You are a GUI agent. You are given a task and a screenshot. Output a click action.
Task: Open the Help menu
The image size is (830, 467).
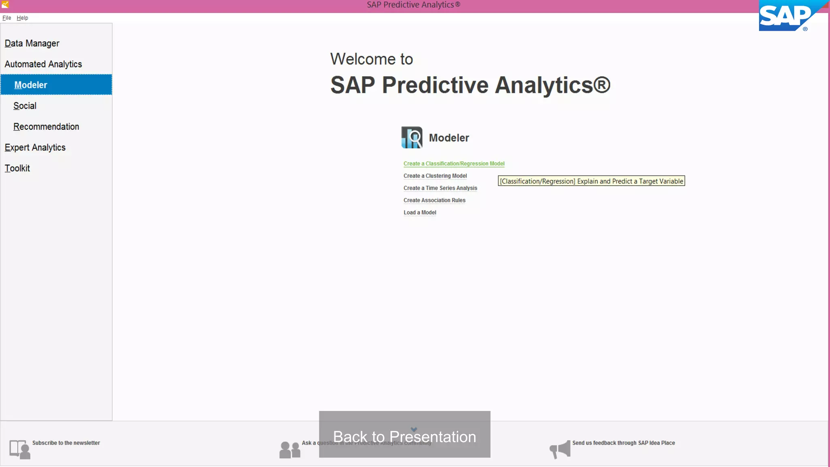click(22, 18)
